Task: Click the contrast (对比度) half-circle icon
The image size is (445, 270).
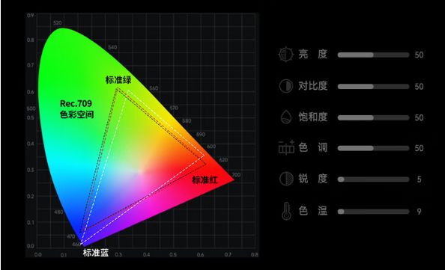Action: (x=285, y=86)
